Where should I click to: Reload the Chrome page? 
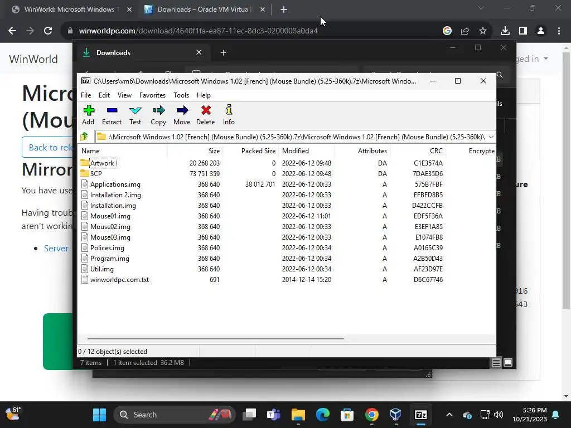click(48, 31)
